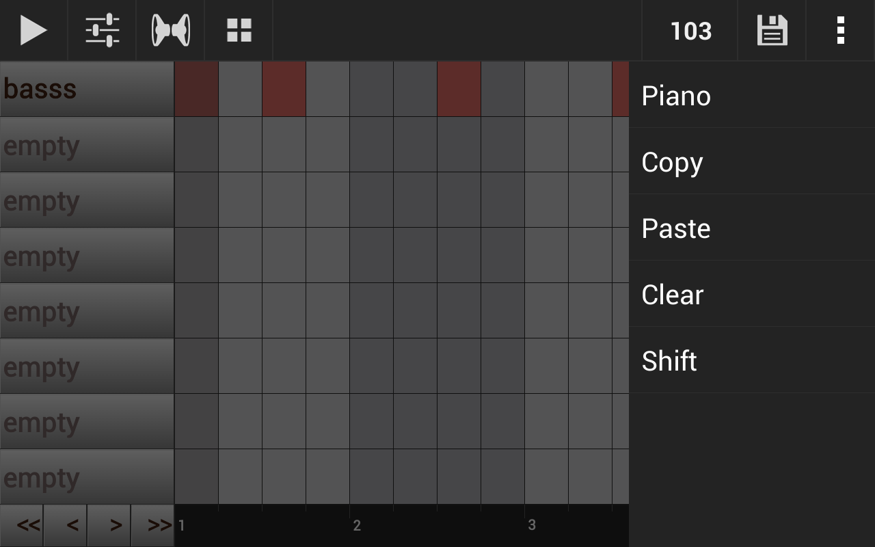
Task: Step forward one bar with > button
Action: pos(111,525)
